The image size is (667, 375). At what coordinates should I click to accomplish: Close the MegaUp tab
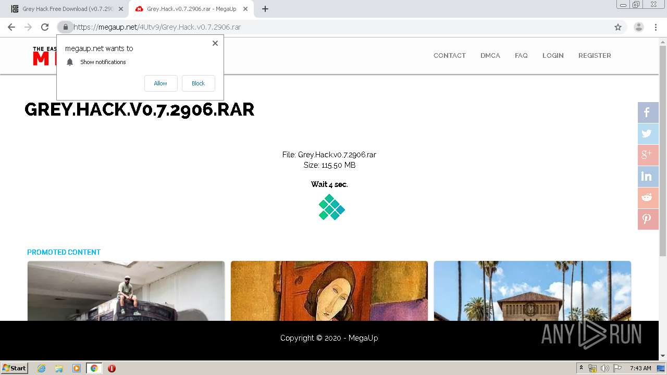pos(245,9)
